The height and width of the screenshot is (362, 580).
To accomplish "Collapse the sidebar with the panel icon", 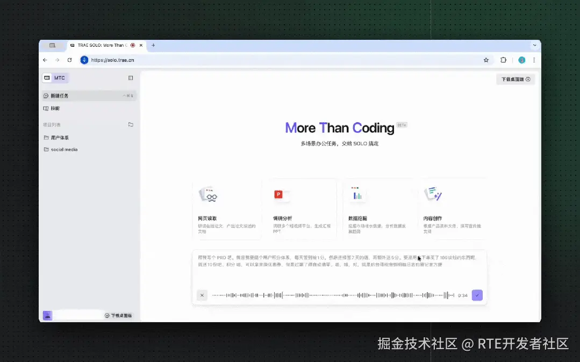I will click(131, 78).
